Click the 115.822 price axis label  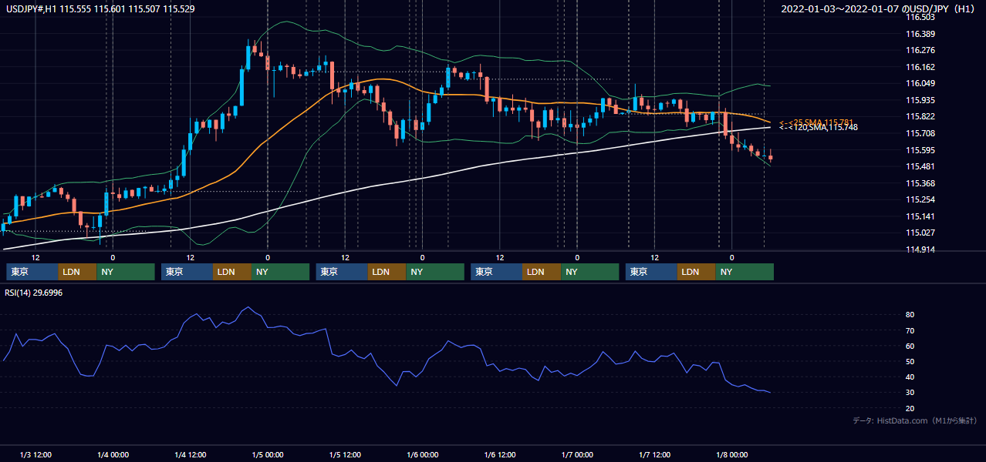point(920,116)
